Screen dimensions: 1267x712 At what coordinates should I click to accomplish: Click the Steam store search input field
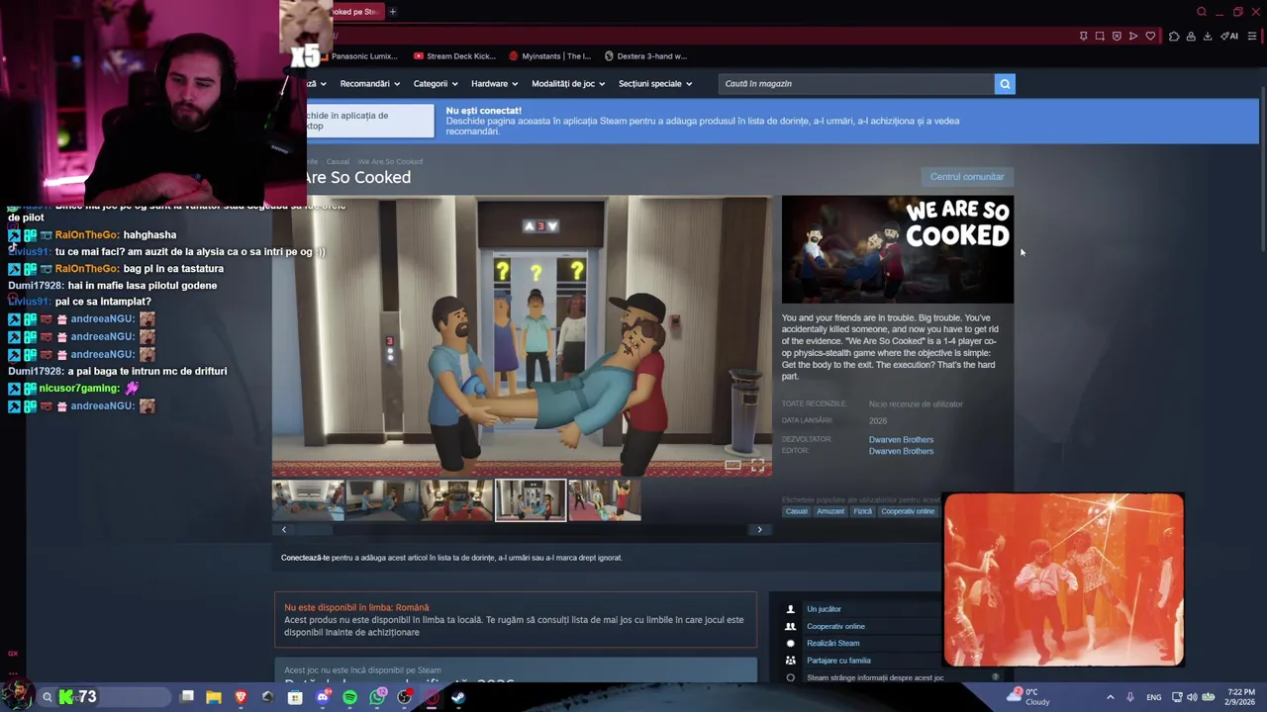856,84
